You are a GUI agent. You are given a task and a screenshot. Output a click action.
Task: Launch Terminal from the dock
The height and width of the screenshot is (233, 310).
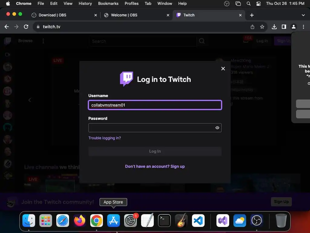(164, 220)
